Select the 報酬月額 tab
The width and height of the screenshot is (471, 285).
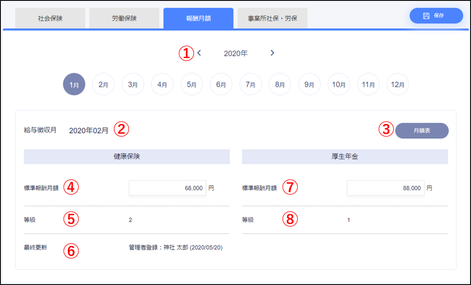(x=198, y=18)
